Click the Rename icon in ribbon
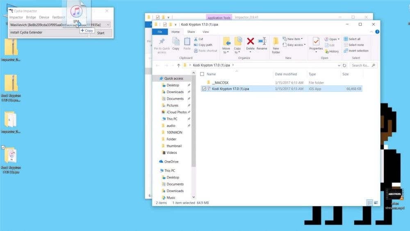The height and width of the screenshot is (231, 410). tap(262, 41)
